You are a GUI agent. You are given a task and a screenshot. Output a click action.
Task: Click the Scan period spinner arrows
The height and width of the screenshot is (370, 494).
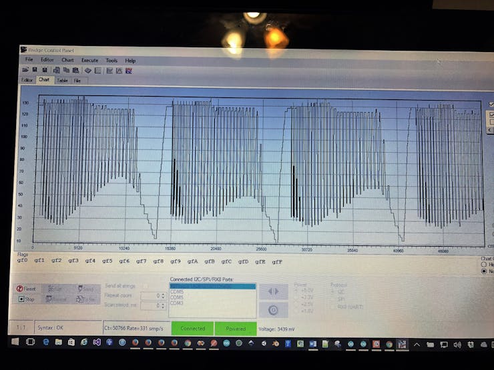pos(163,306)
